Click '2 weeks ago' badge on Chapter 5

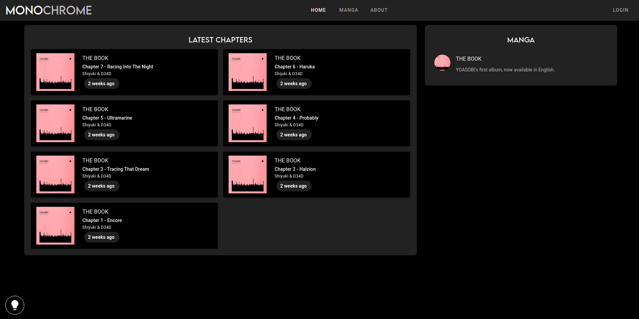pyautogui.click(x=101, y=135)
